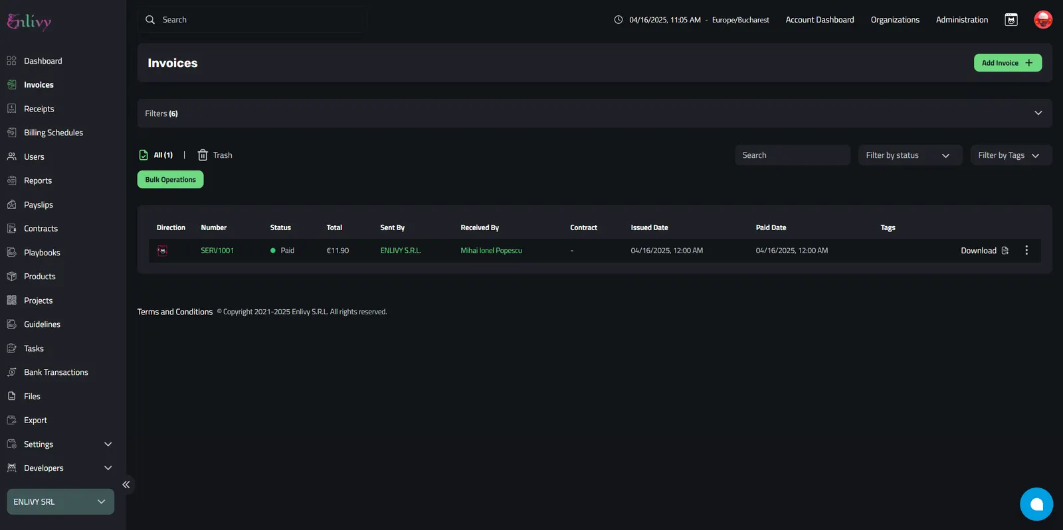The image size is (1063, 530).
Task: Click the Number column header
Action: (x=214, y=228)
